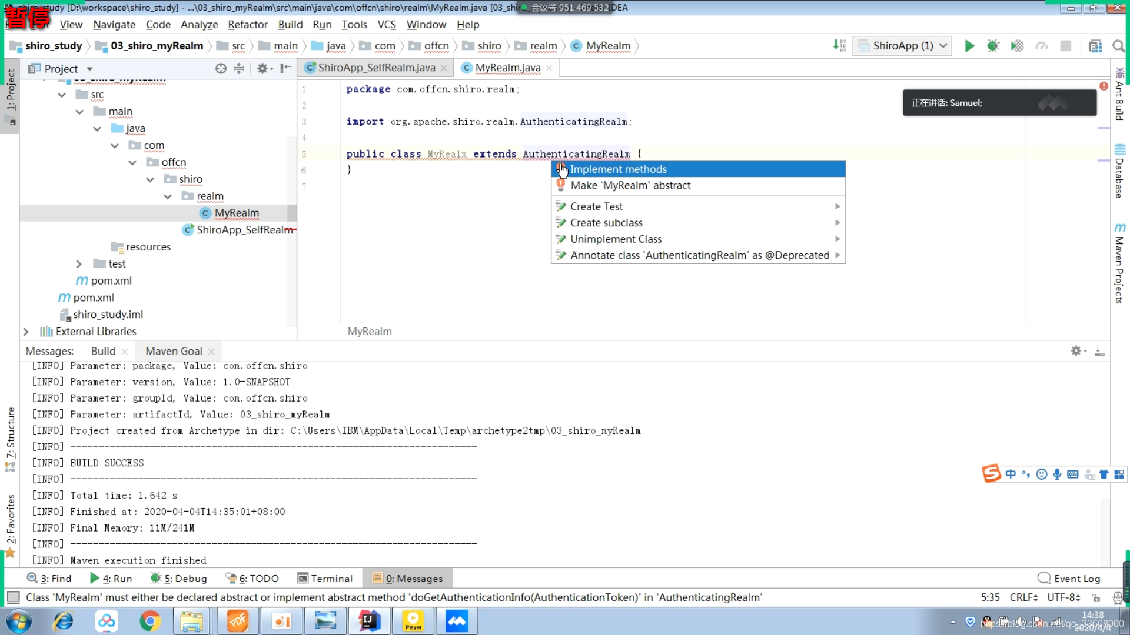The height and width of the screenshot is (635, 1130).
Task: Open Messages panel settings gear
Action: 1077,351
